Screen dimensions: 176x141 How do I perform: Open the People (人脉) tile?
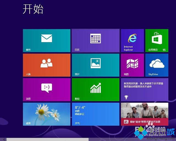coord(46,65)
